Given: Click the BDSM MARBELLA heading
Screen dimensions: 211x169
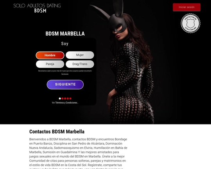Looking at the screenshot, I should point(65,34).
